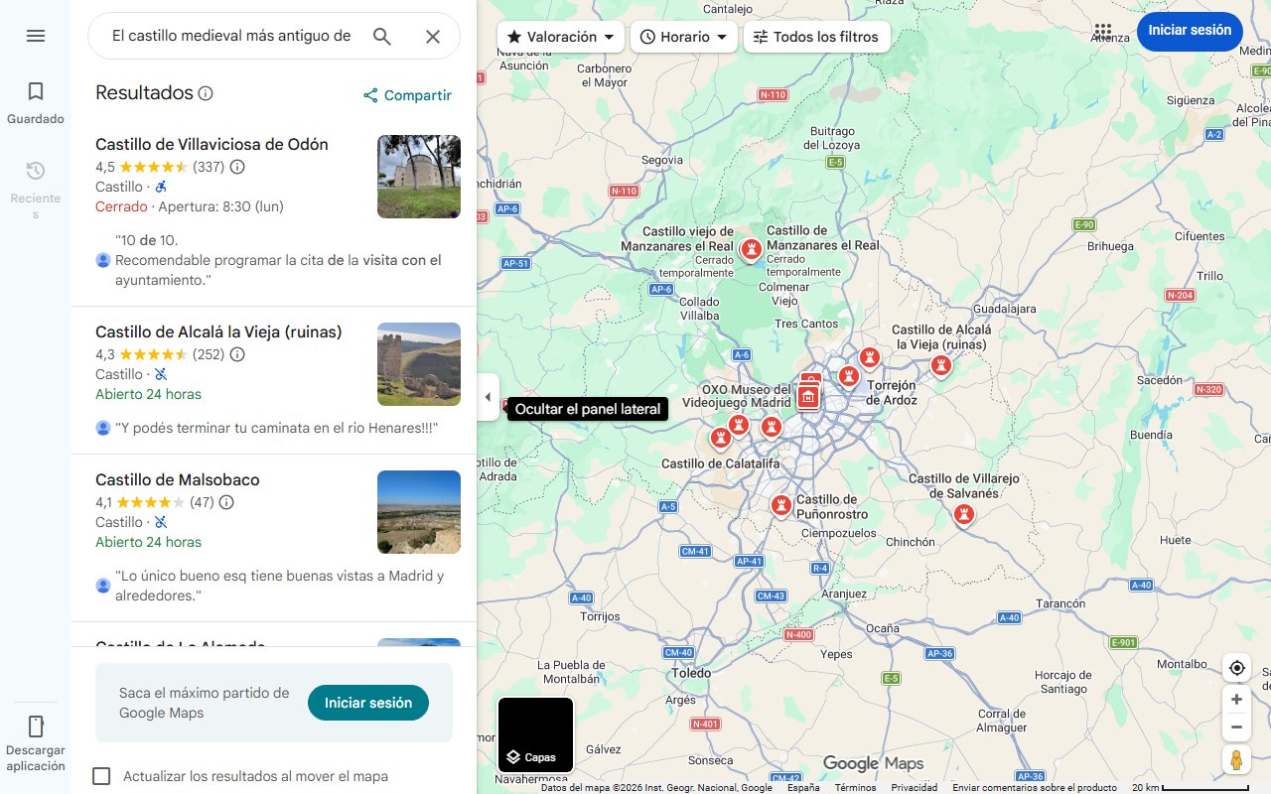1271x794 pixels.
Task: Click the search magnifying glass icon
Action: click(381, 36)
